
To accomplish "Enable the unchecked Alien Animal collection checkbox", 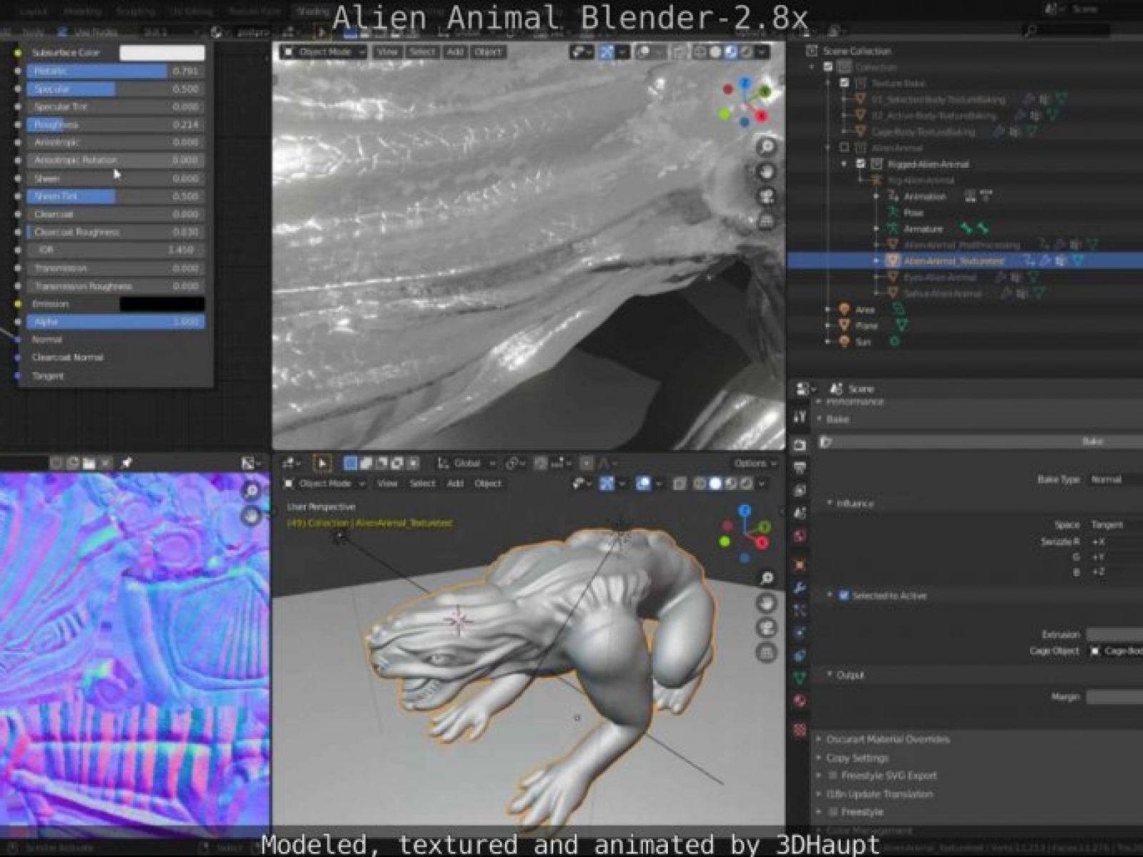I will [x=844, y=148].
